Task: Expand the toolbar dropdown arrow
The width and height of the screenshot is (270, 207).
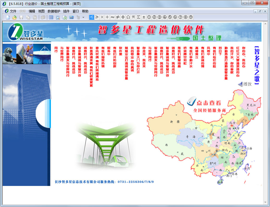Action: 83,17
